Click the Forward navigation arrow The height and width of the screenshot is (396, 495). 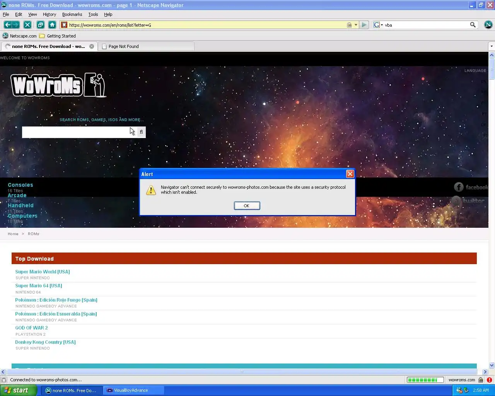(x=15, y=25)
